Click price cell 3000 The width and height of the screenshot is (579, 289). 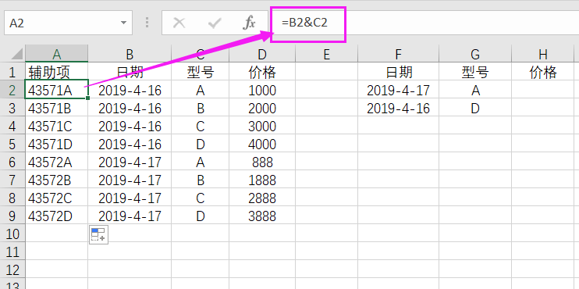(262, 126)
